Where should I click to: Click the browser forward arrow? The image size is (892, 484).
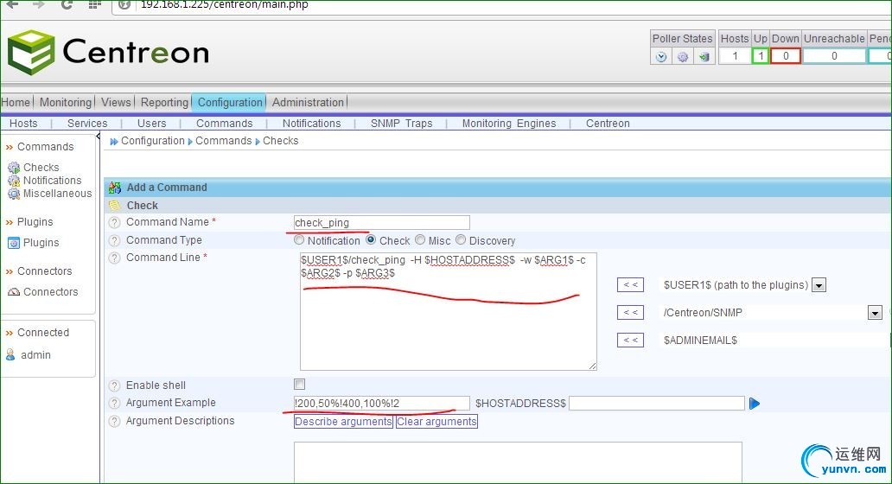[x=39, y=4]
